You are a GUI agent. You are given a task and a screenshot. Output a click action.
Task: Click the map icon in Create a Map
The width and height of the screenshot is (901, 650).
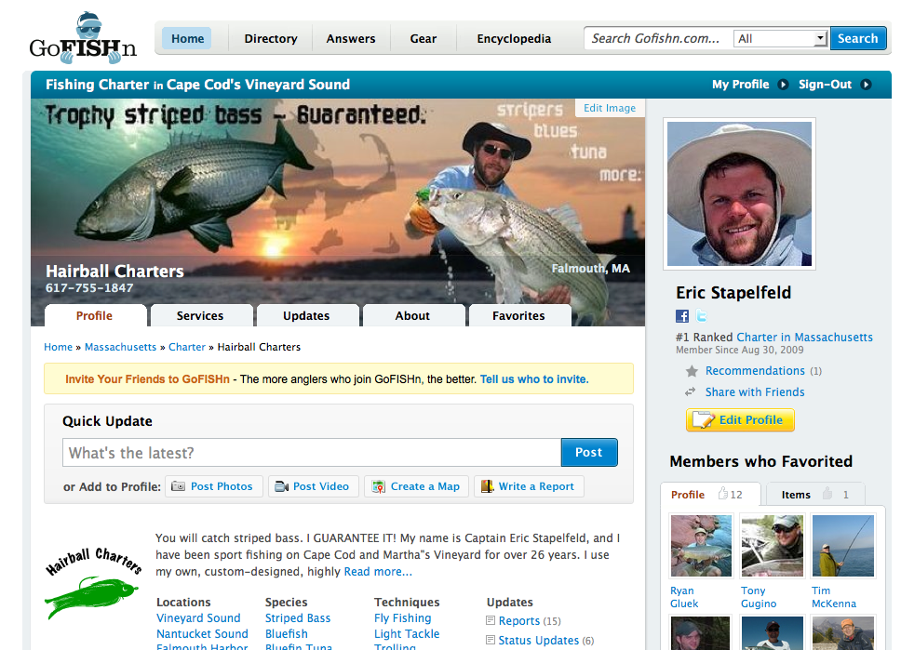point(379,486)
